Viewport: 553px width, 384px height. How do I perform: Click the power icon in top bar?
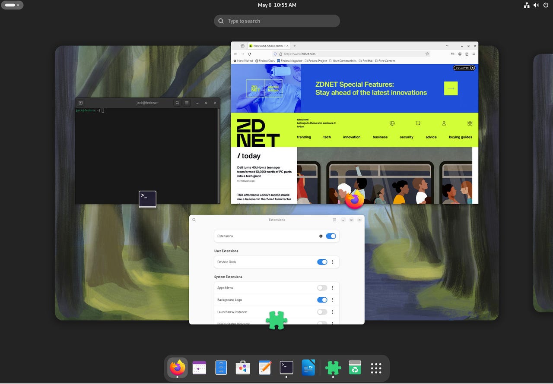point(546,5)
